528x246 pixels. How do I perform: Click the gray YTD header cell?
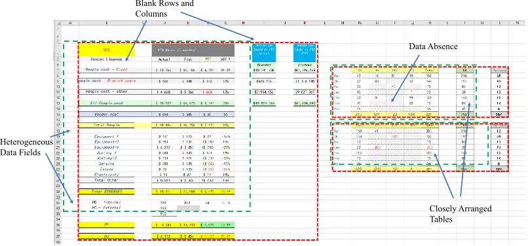193,50
